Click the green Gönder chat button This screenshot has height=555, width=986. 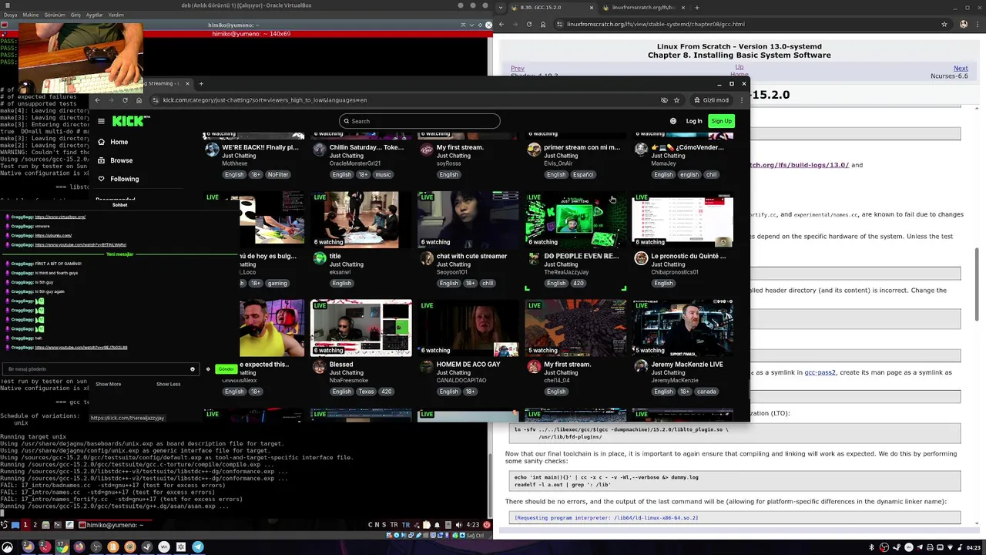[x=226, y=369]
